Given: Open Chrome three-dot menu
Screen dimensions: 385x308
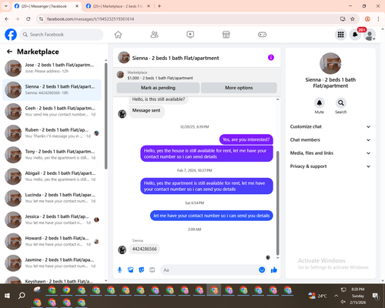Looking at the screenshot, I should [378, 18].
